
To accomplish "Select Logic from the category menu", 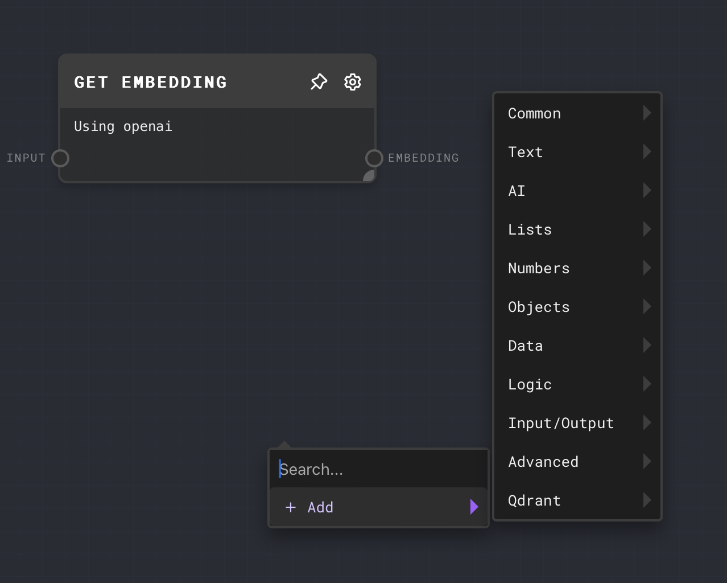I will [530, 384].
